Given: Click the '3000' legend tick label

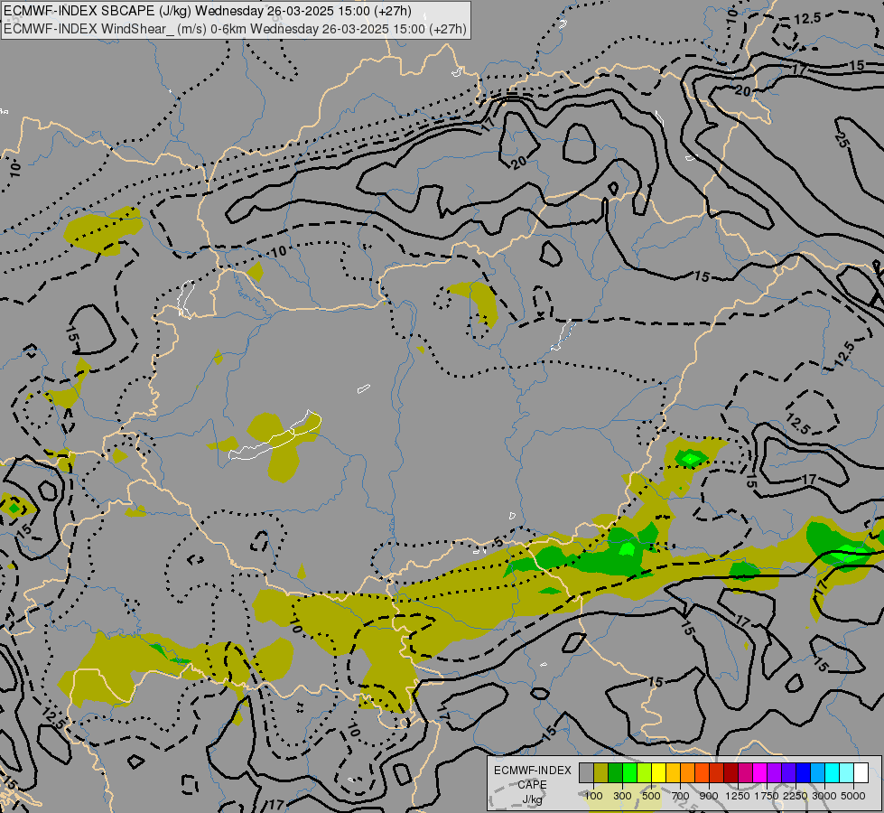Looking at the screenshot, I should (824, 796).
